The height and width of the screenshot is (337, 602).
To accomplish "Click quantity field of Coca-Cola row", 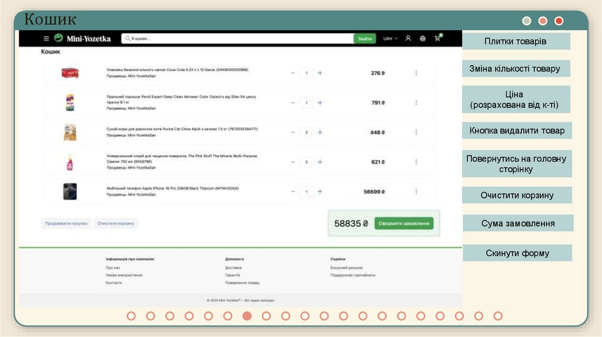I will click(306, 73).
